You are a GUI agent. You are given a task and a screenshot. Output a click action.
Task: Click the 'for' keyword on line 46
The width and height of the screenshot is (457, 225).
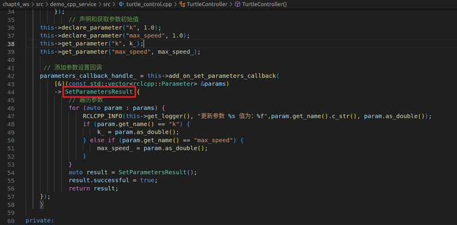(74, 109)
